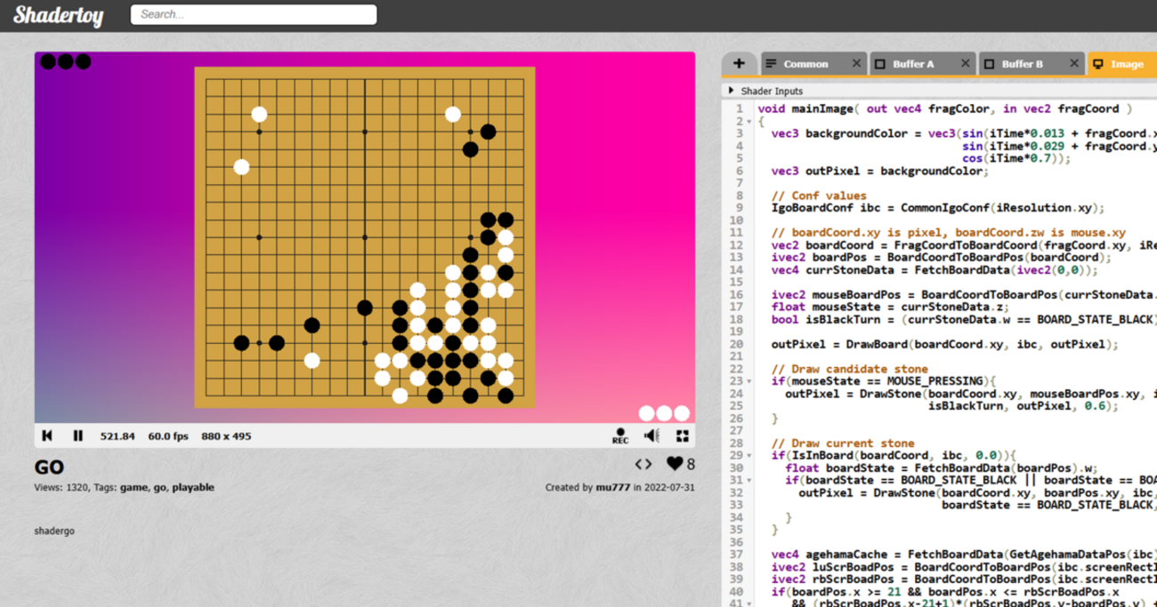Close the Common tab

tap(856, 64)
